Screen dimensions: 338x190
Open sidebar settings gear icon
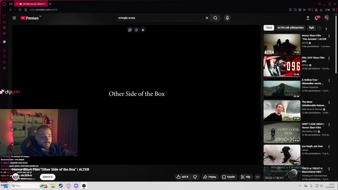point(4,68)
